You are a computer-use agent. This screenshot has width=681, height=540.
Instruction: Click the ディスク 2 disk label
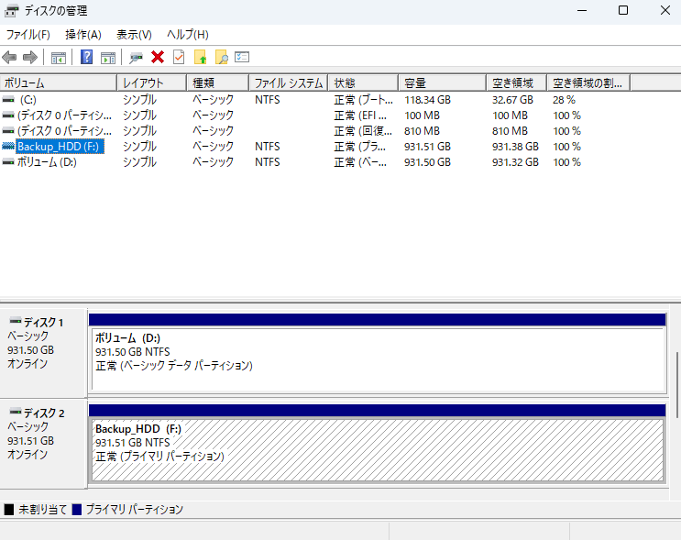click(x=43, y=413)
